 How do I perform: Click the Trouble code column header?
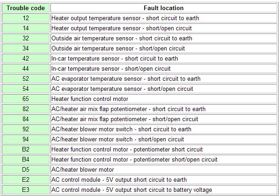click(26, 8)
